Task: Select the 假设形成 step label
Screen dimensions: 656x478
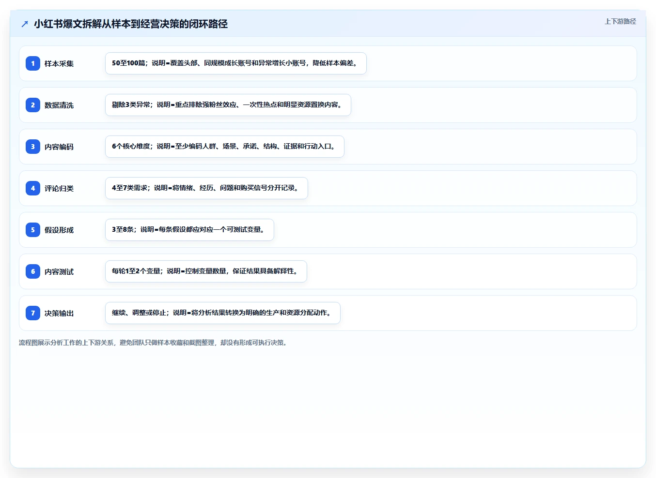Action: coord(59,230)
